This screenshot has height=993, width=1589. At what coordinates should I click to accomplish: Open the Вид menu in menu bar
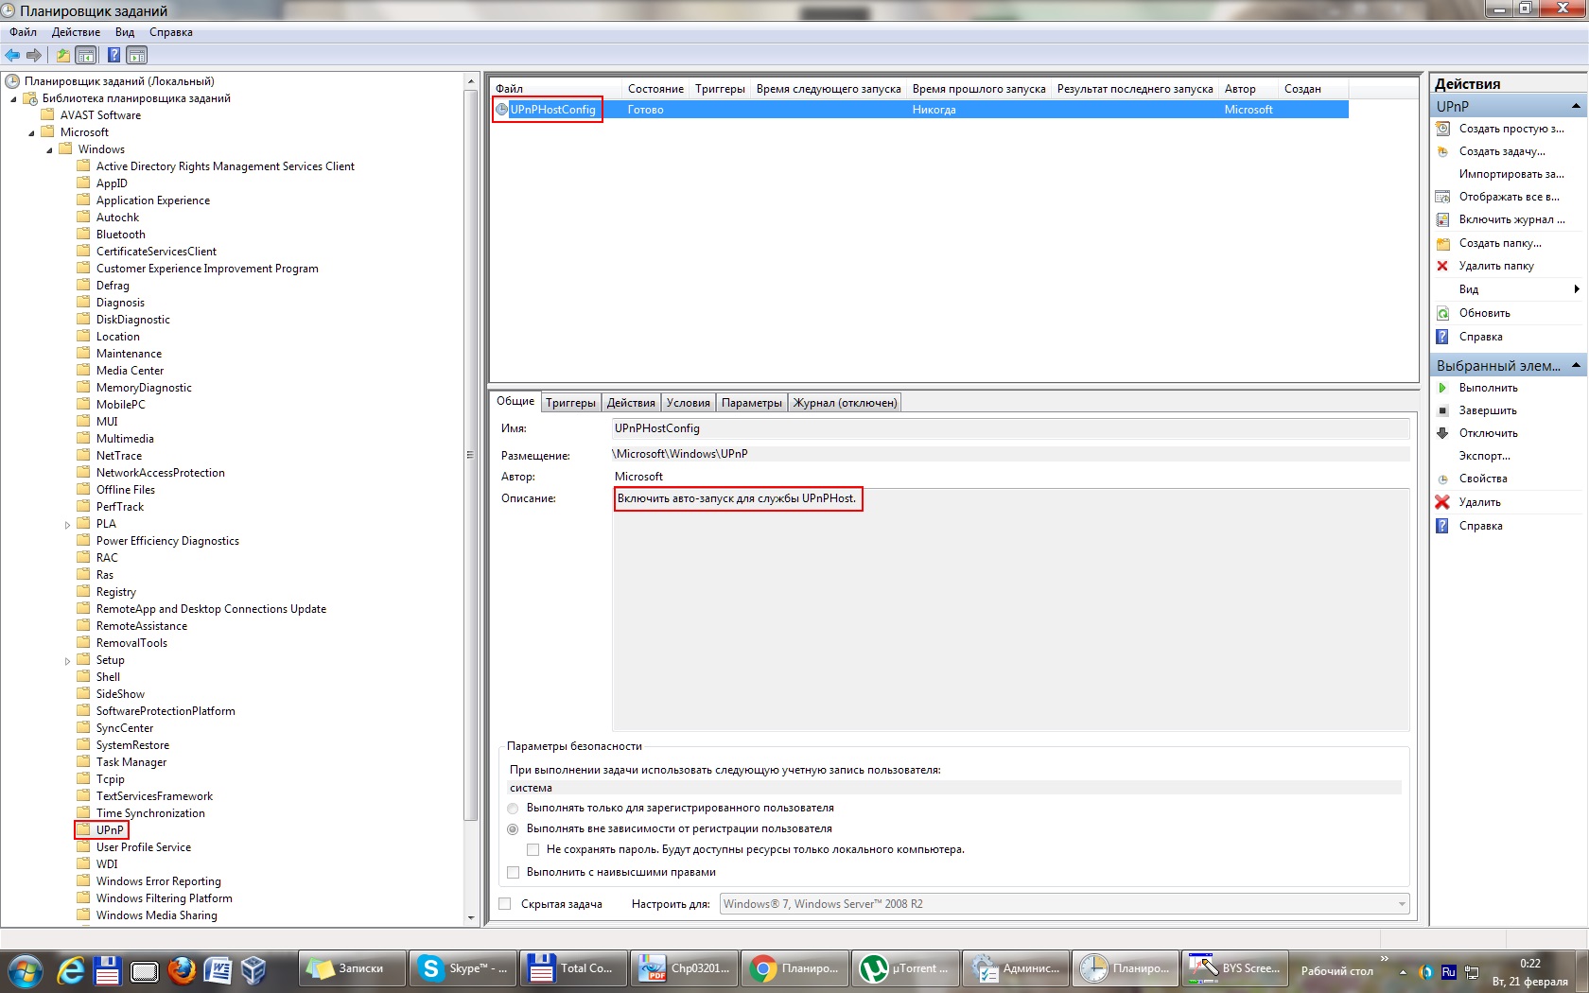point(125,32)
